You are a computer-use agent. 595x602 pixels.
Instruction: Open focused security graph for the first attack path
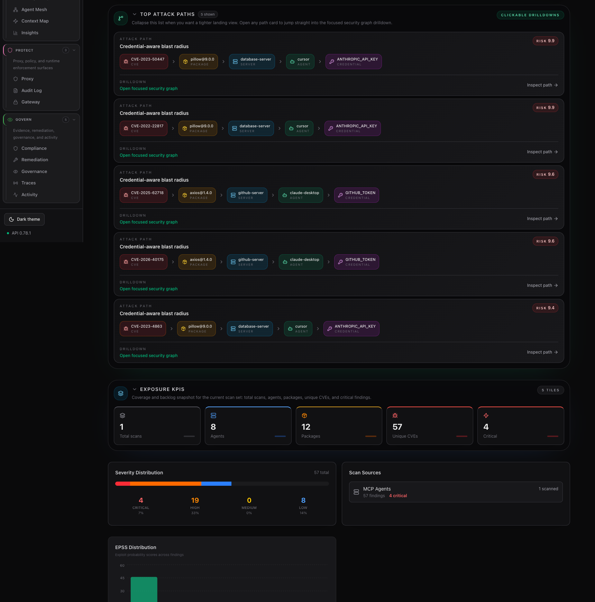click(148, 89)
